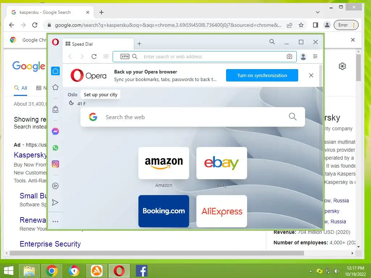Screen dimensions: 371x278
Task: Click Opera's tab search magnifier icon
Action: point(272,42)
